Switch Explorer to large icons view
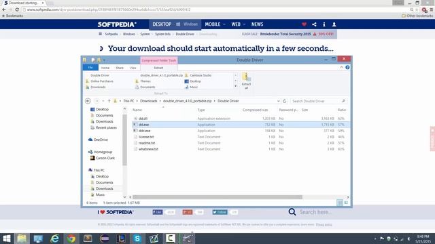Viewport: 435px width, 244px height. [346, 203]
